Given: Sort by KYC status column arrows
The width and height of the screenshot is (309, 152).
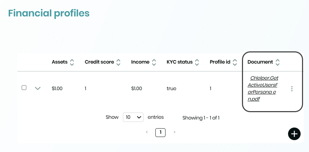Looking at the screenshot, I should [x=197, y=62].
